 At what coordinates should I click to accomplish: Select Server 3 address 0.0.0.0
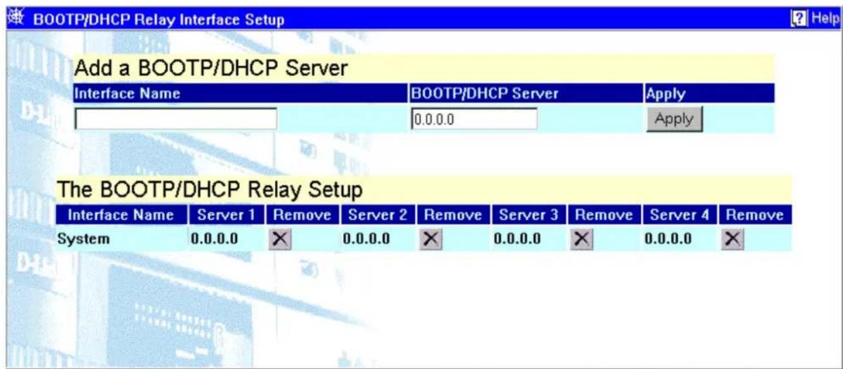click(x=517, y=240)
